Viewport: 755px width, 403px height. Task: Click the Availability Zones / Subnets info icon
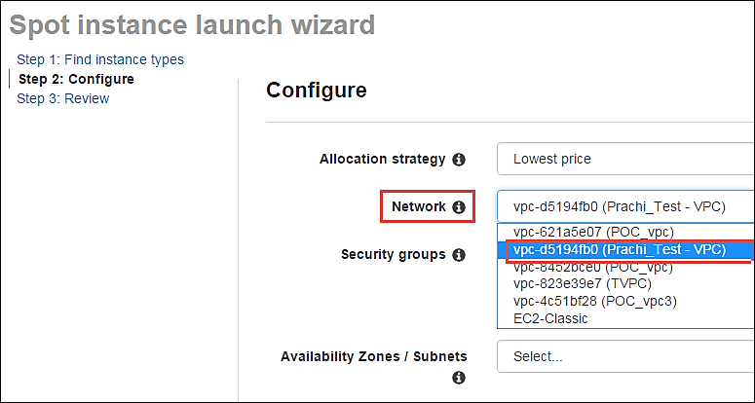pos(459,378)
